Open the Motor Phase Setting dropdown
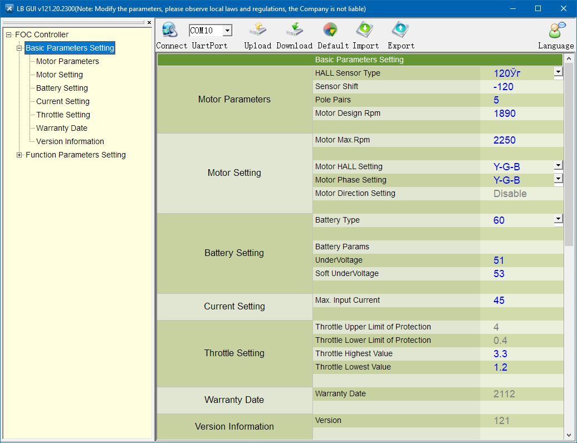 [x=558, y=179]
